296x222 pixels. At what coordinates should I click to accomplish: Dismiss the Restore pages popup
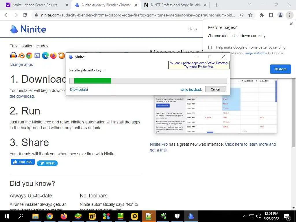[x=291, y=24]
